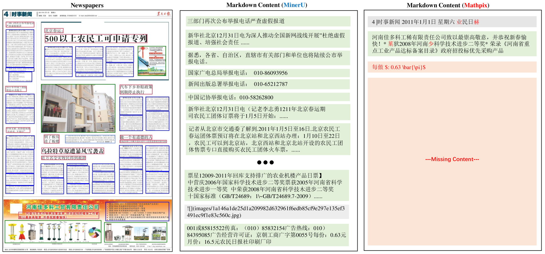Select the "4 时事新闻" masthead on the newspaper

click(x=18, y=14)
